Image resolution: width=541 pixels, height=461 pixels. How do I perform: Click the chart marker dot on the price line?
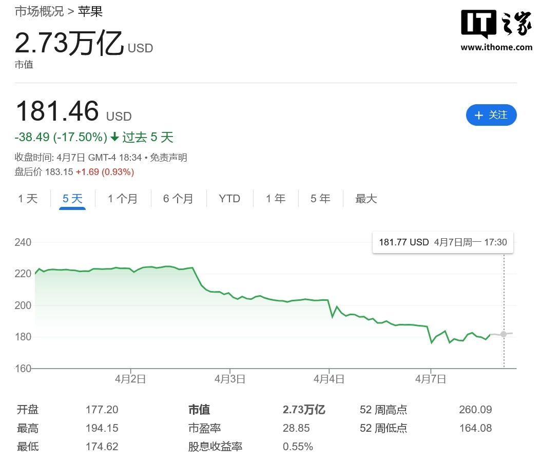click(504, 334)
